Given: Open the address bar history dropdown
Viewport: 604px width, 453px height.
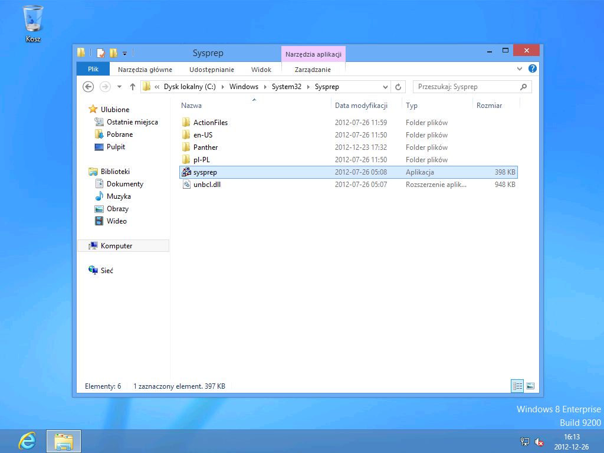Looking at the screenshot, I should click(385, 87).
